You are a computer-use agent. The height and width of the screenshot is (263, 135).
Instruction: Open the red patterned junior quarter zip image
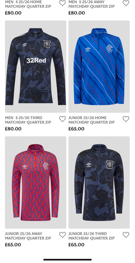point(35,182)
